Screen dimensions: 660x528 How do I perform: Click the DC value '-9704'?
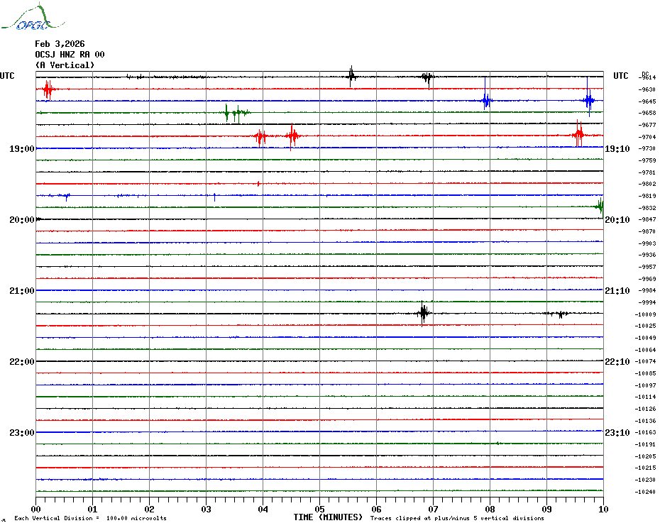tap(647, 137)
